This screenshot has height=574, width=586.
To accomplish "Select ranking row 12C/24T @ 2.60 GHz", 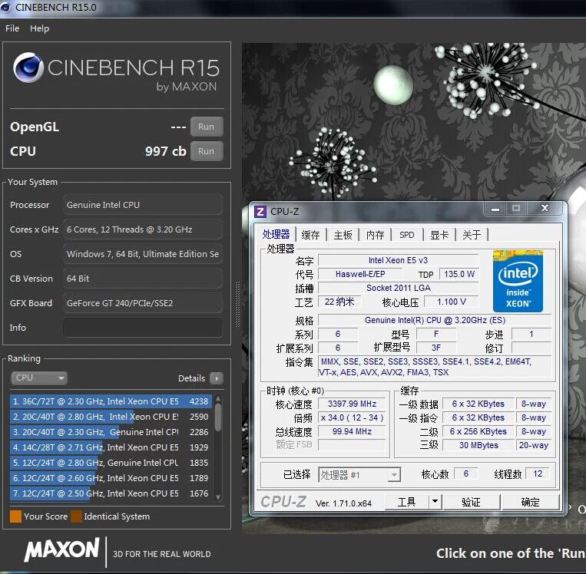I will pos(111,477).
